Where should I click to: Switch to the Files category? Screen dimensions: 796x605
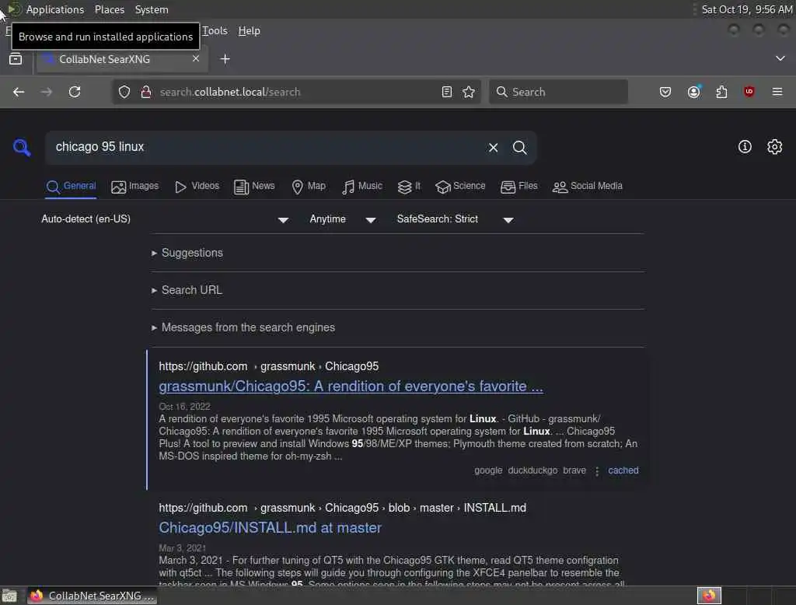click(x=518, y=187)
